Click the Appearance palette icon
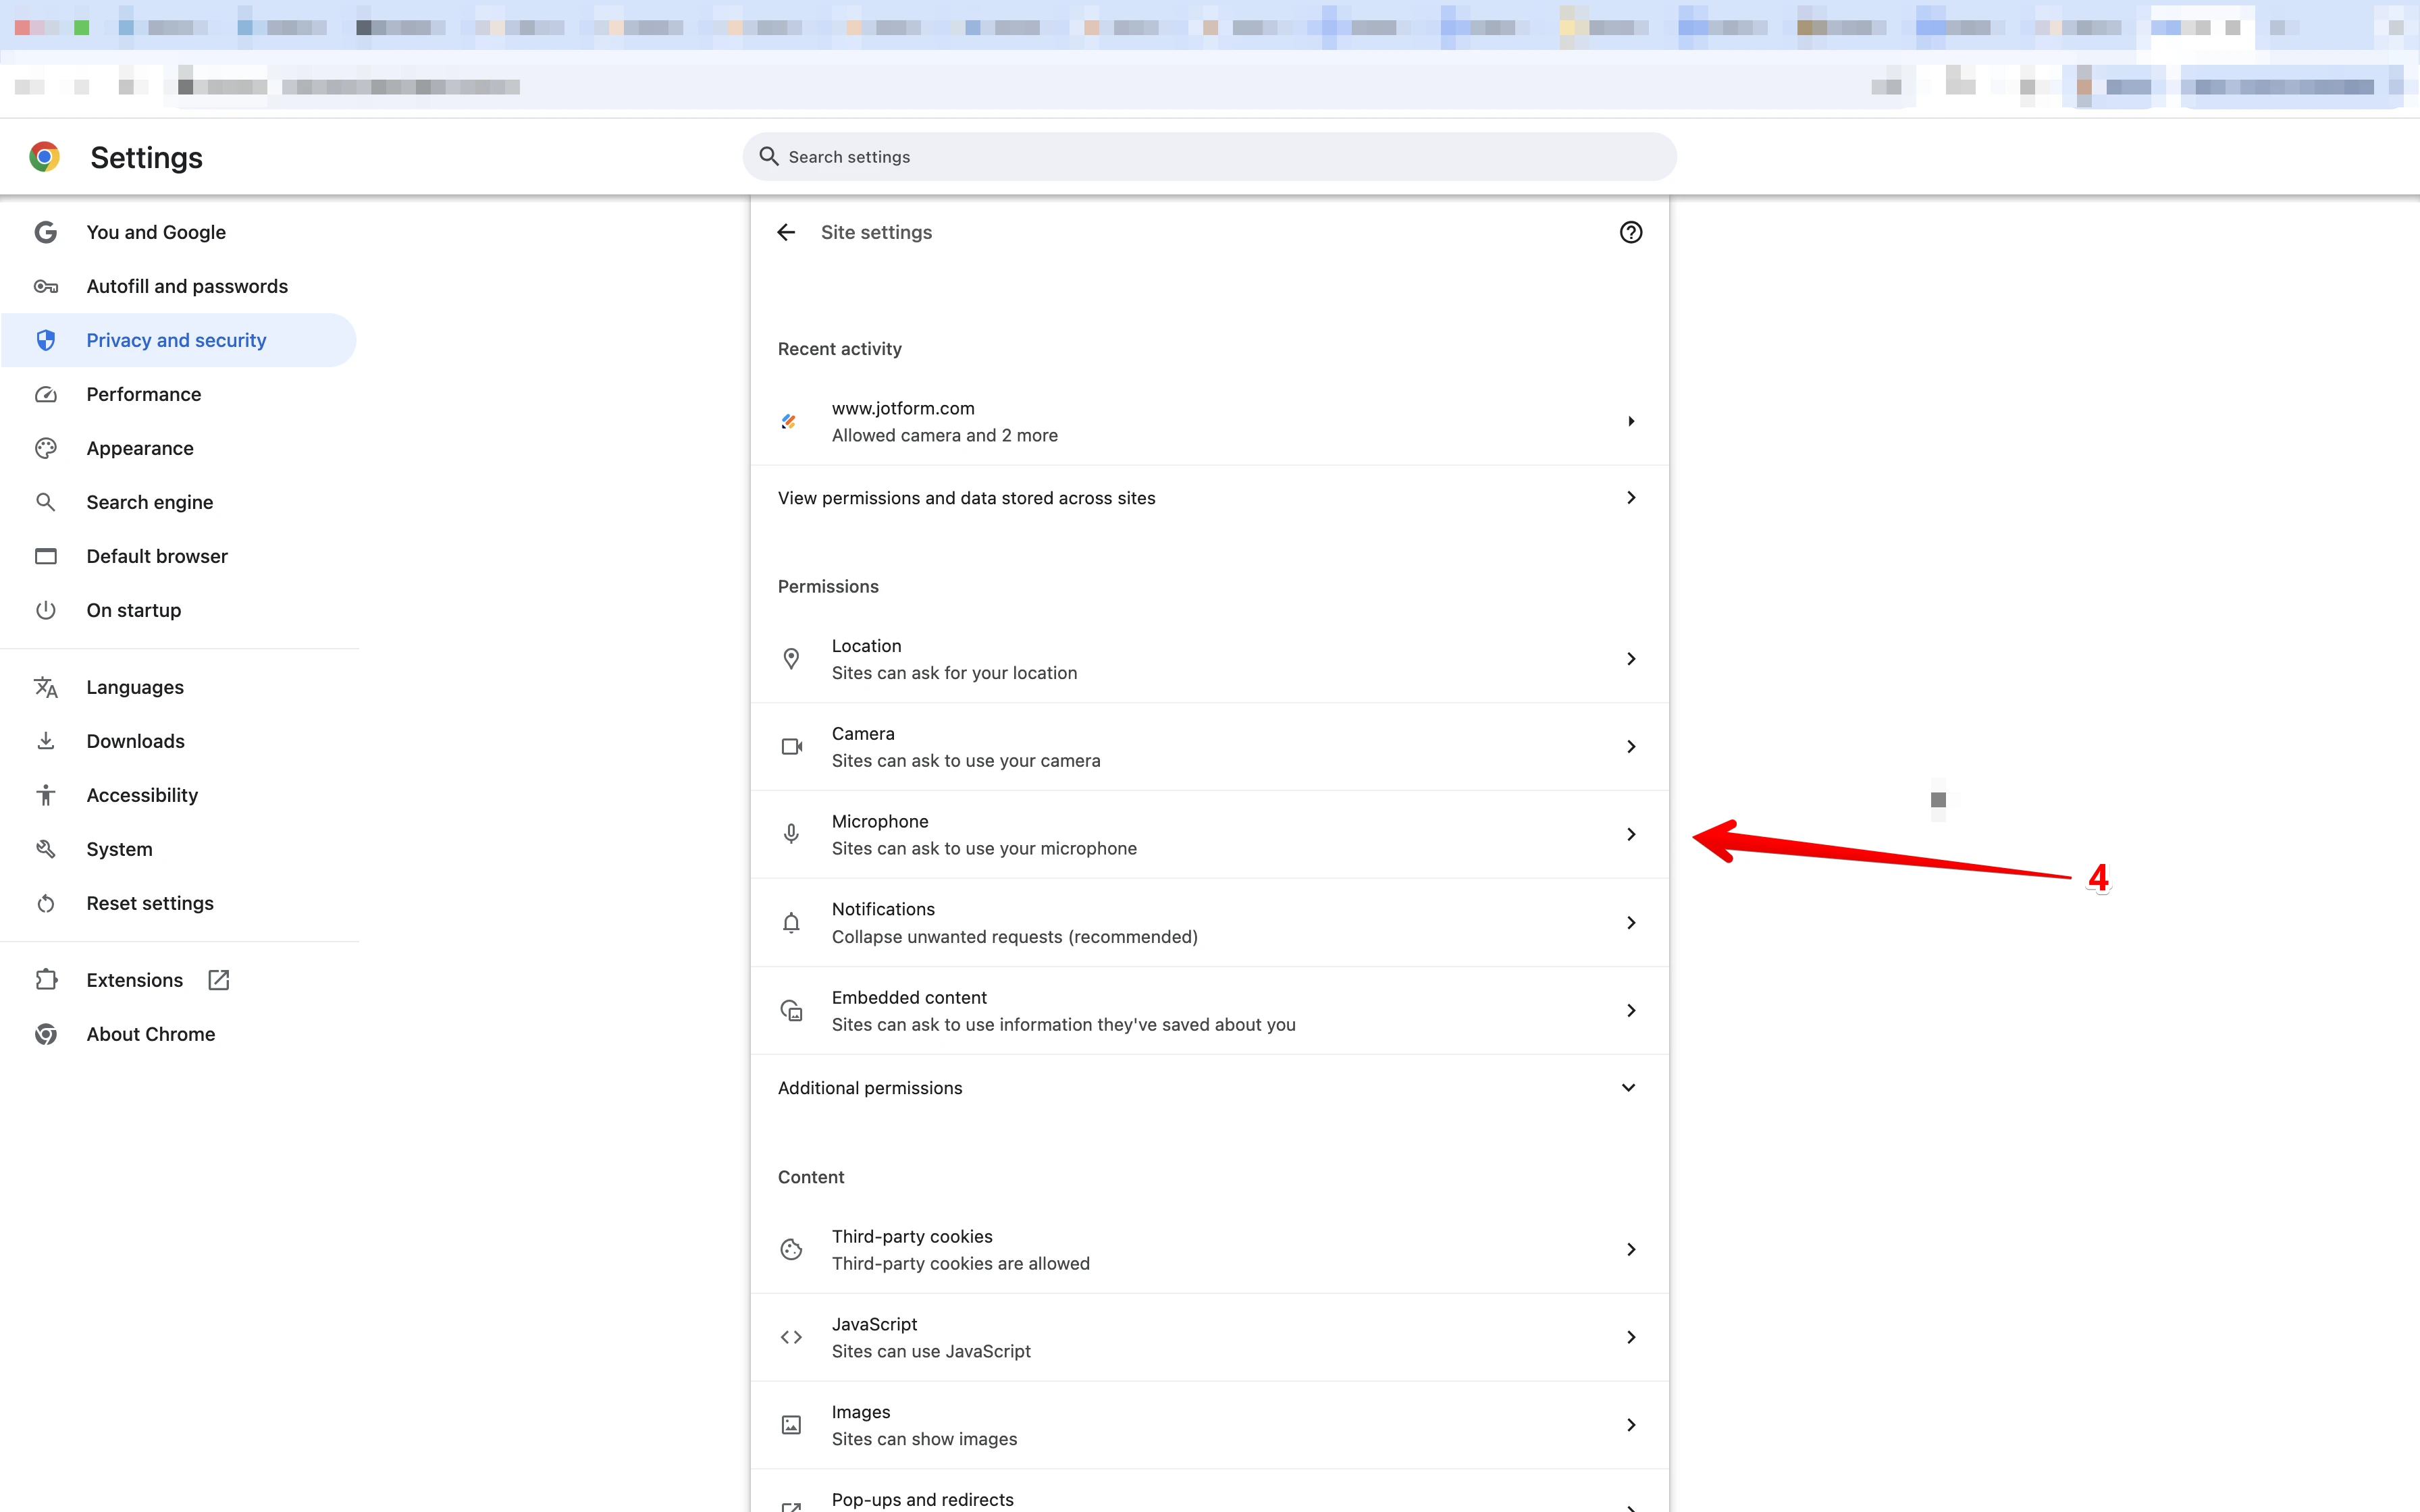This screenshot has width=2420, height=1512. tap(46, 447)
